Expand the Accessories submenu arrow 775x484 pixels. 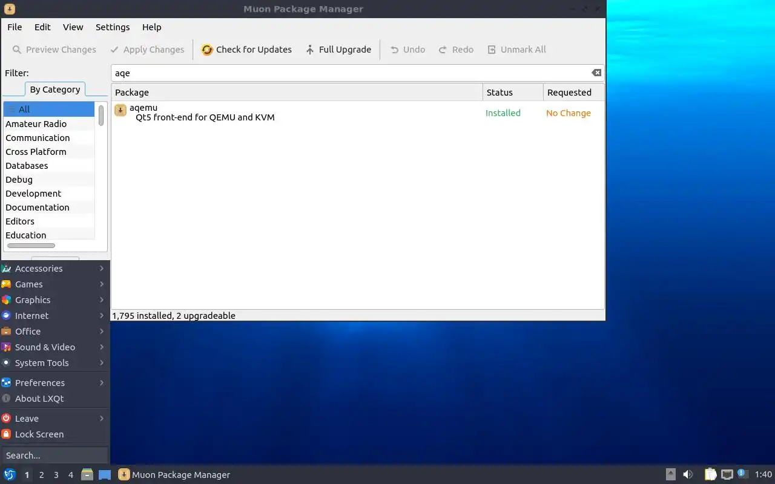click(x=102, y=268)
